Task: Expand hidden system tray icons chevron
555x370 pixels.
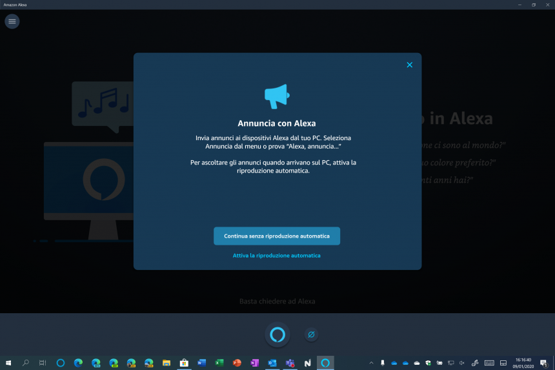Action: (x=371, y=363)
